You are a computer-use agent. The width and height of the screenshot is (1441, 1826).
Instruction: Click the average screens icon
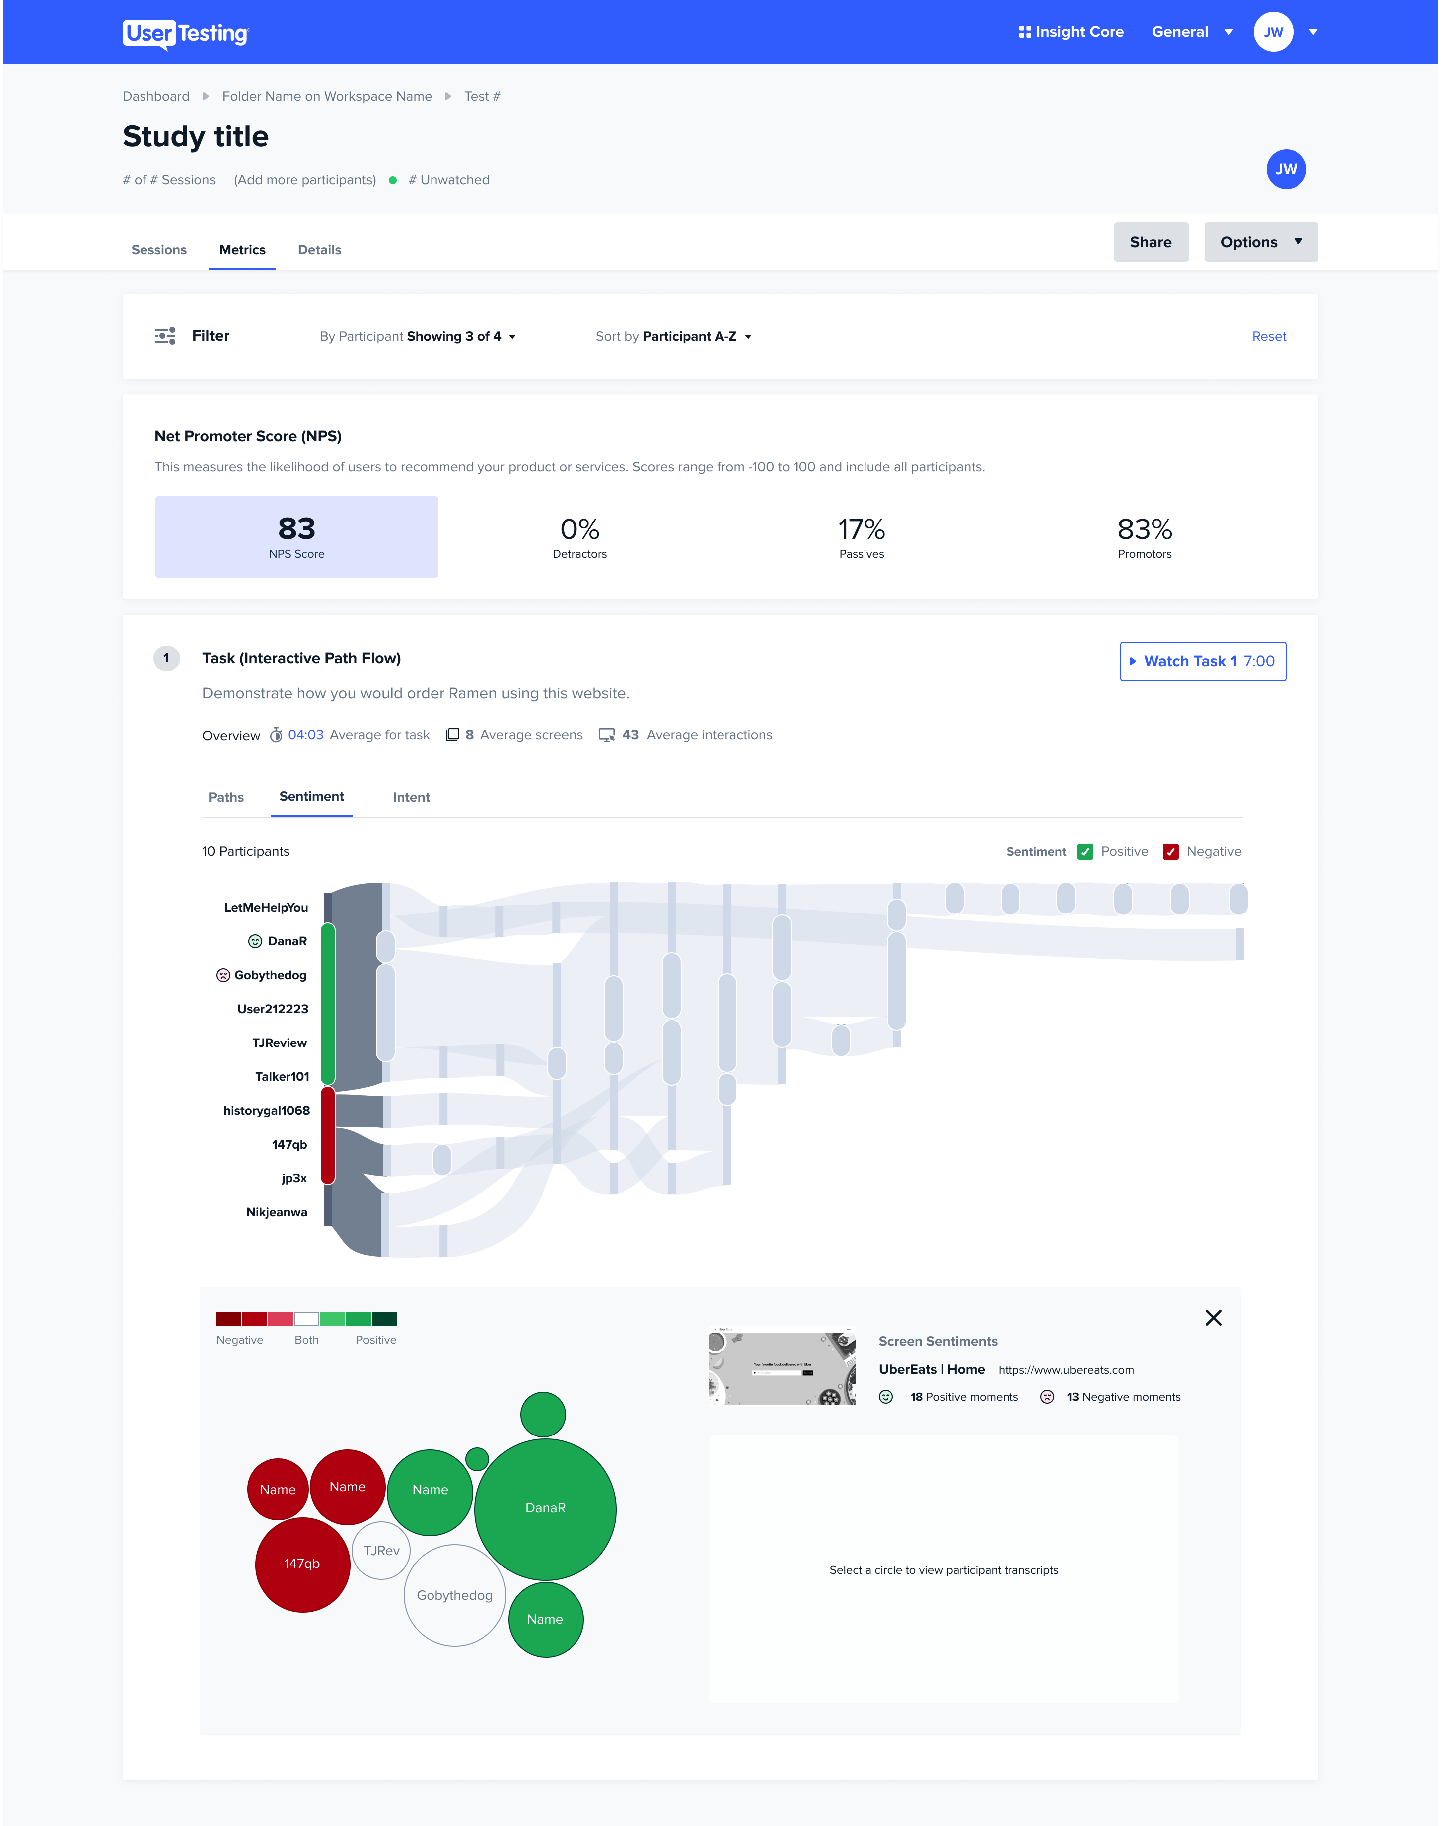tap(452, 735)
